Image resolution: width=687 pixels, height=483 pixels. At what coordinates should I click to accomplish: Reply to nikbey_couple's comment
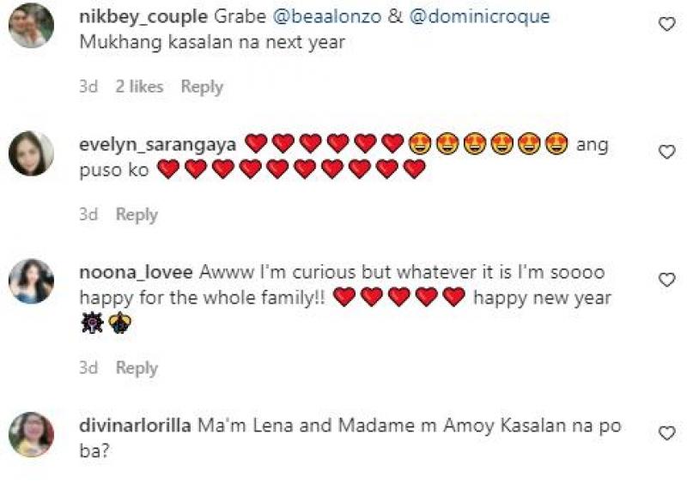tap(202, 87)
